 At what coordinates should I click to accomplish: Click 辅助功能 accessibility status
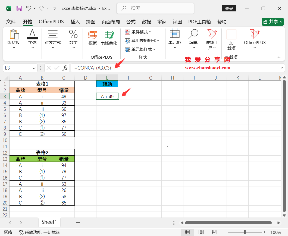point(39,232)
